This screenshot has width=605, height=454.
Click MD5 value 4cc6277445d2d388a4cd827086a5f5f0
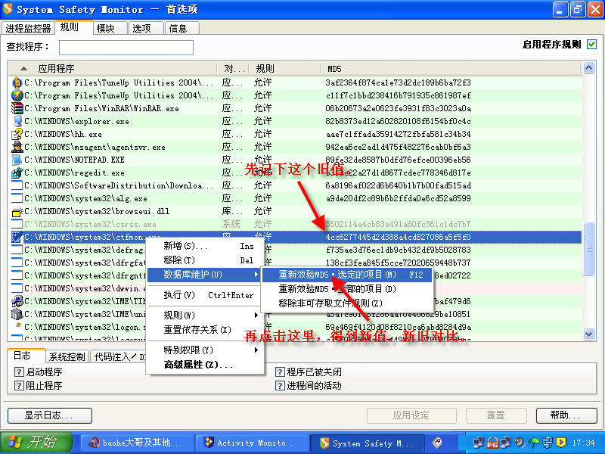tap(399, 237)
